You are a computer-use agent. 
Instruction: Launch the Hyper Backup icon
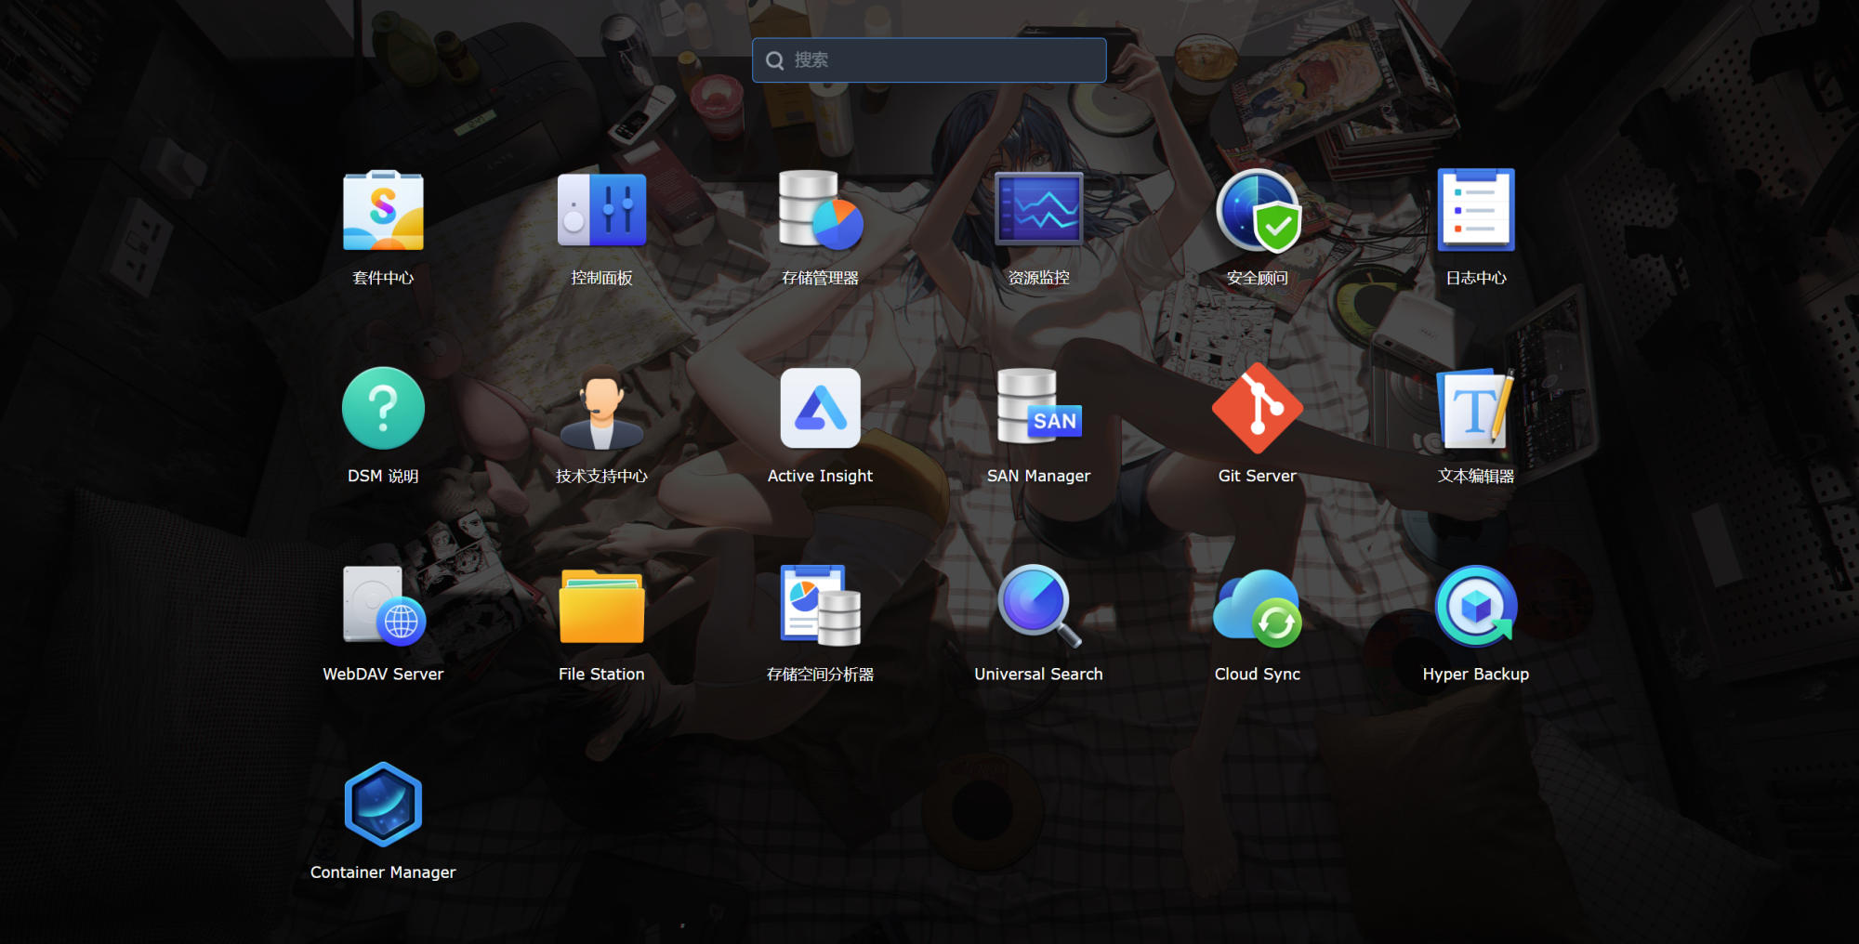coord(1476,607)
